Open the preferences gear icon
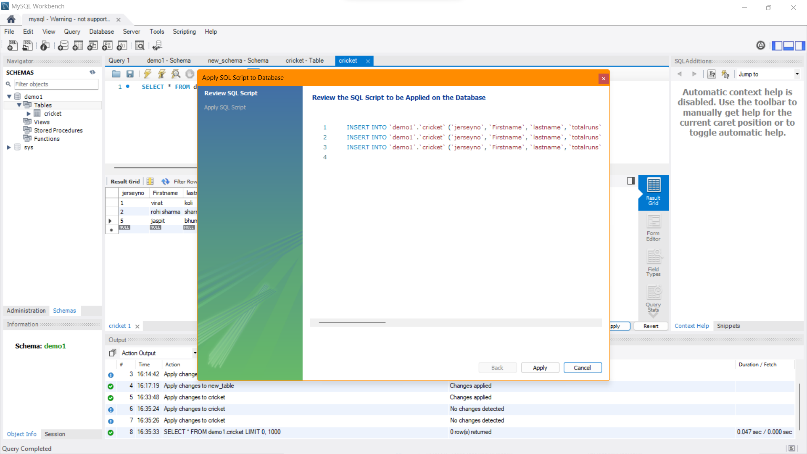 coord(760,45)
